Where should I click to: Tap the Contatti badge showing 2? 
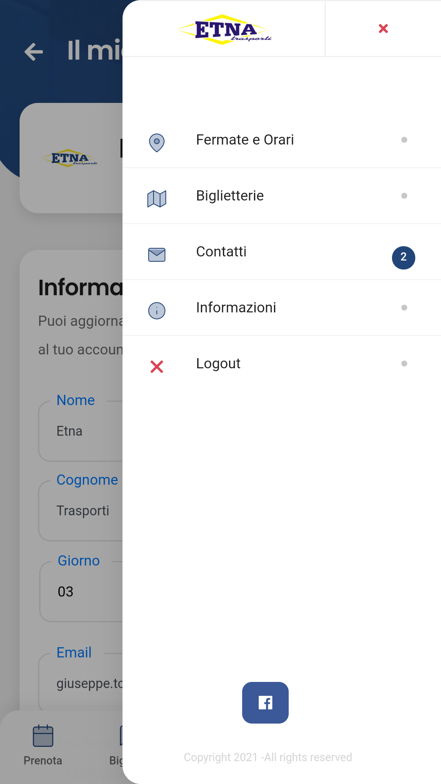tap(403, 258)
